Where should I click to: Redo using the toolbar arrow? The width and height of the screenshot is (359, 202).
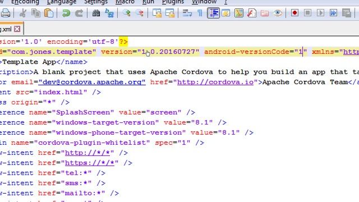(79, 13)
